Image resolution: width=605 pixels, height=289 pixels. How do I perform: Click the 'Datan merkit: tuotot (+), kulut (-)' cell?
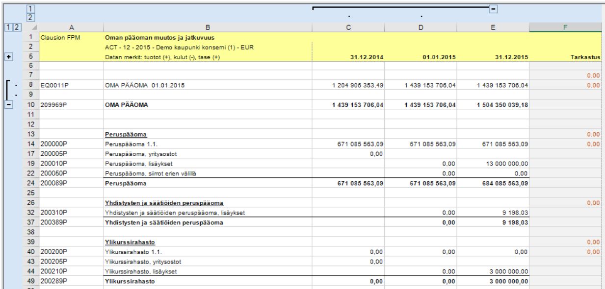pyautogui.click(x=208, y=57)
